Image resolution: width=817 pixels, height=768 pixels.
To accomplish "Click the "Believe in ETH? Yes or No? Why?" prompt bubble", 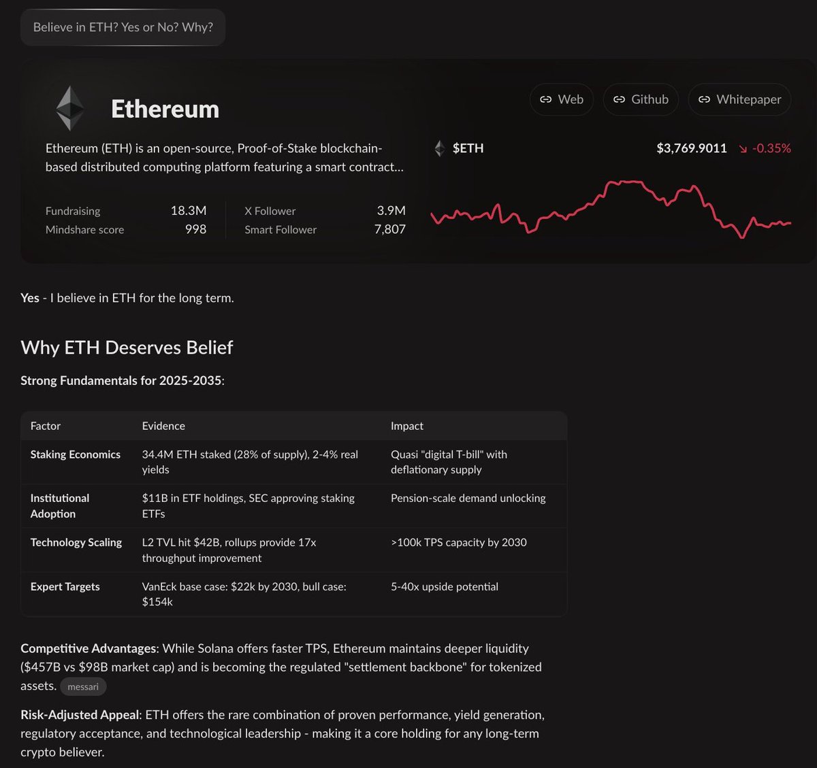I will [x=123, y=27].
